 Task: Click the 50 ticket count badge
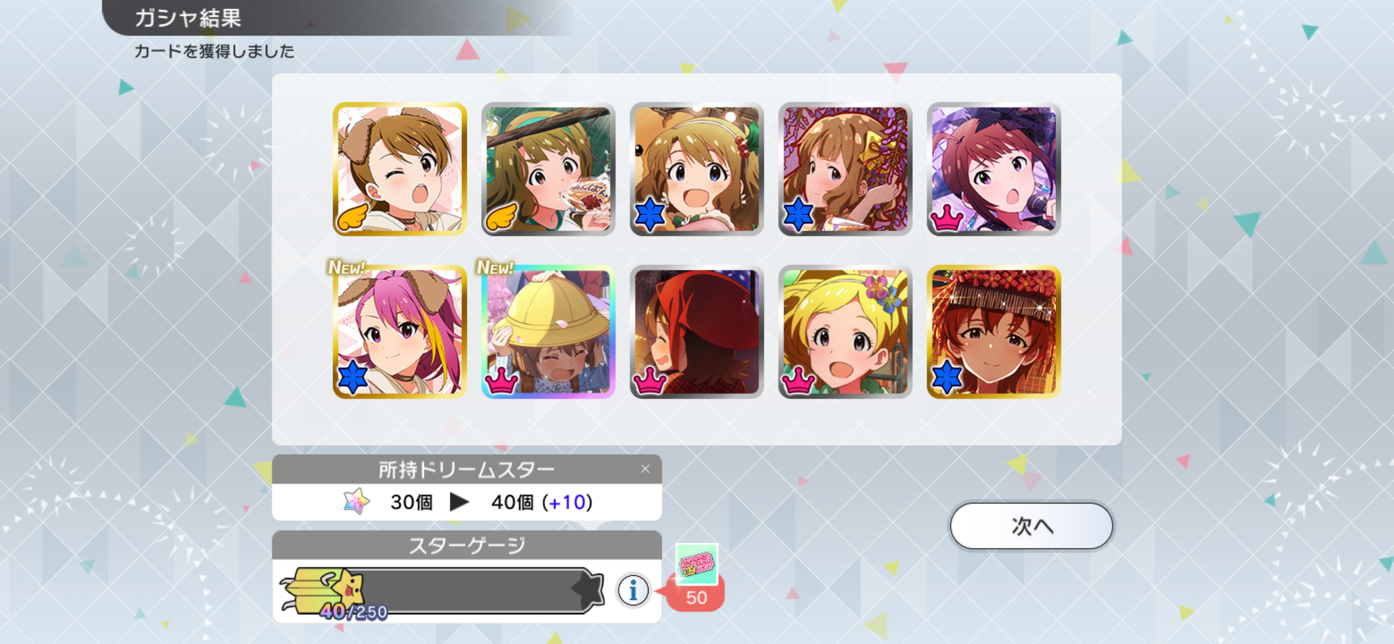[x=696, y=597]
